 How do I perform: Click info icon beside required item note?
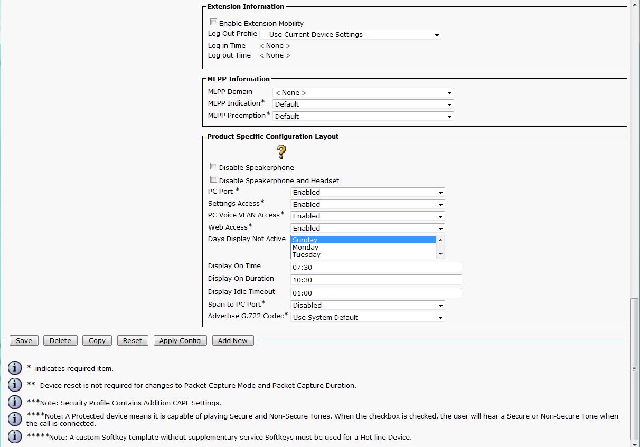coord(15,368)
